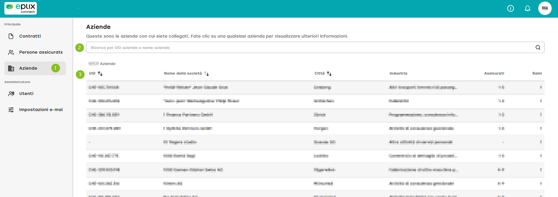Focus the UID or company name search field
The height and width of the screenshot is (197, 558).
[315, 48]
